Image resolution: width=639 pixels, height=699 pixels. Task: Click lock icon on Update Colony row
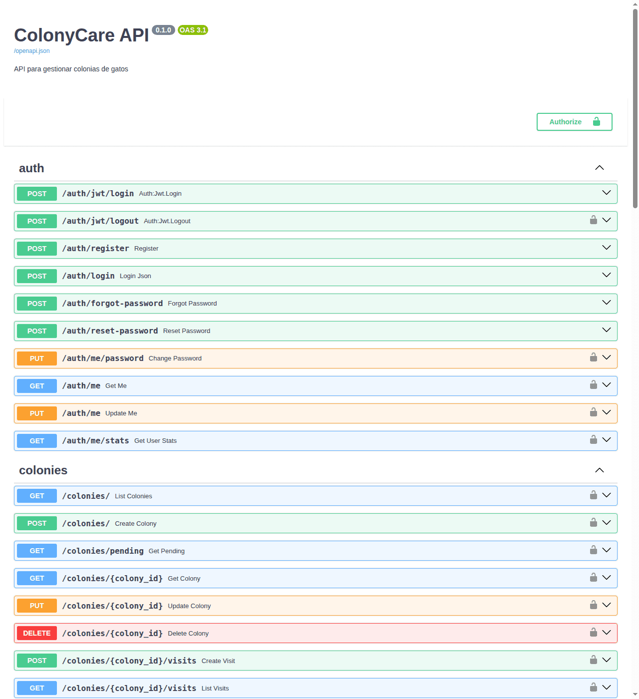pyautogui.click(x=594, y=605)
